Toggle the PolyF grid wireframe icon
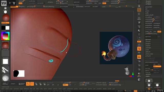 (x=139, y=18)
